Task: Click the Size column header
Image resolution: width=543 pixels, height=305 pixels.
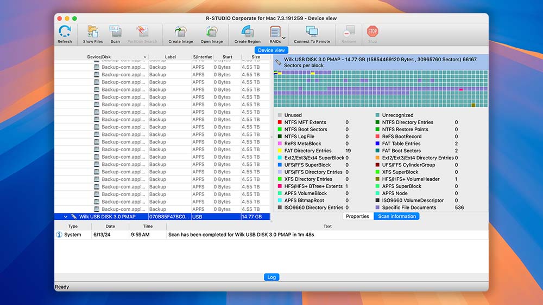Action: (256, 57)
